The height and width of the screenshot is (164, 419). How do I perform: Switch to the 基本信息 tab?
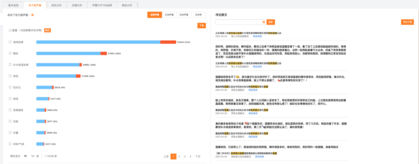(x=13, y=5)
